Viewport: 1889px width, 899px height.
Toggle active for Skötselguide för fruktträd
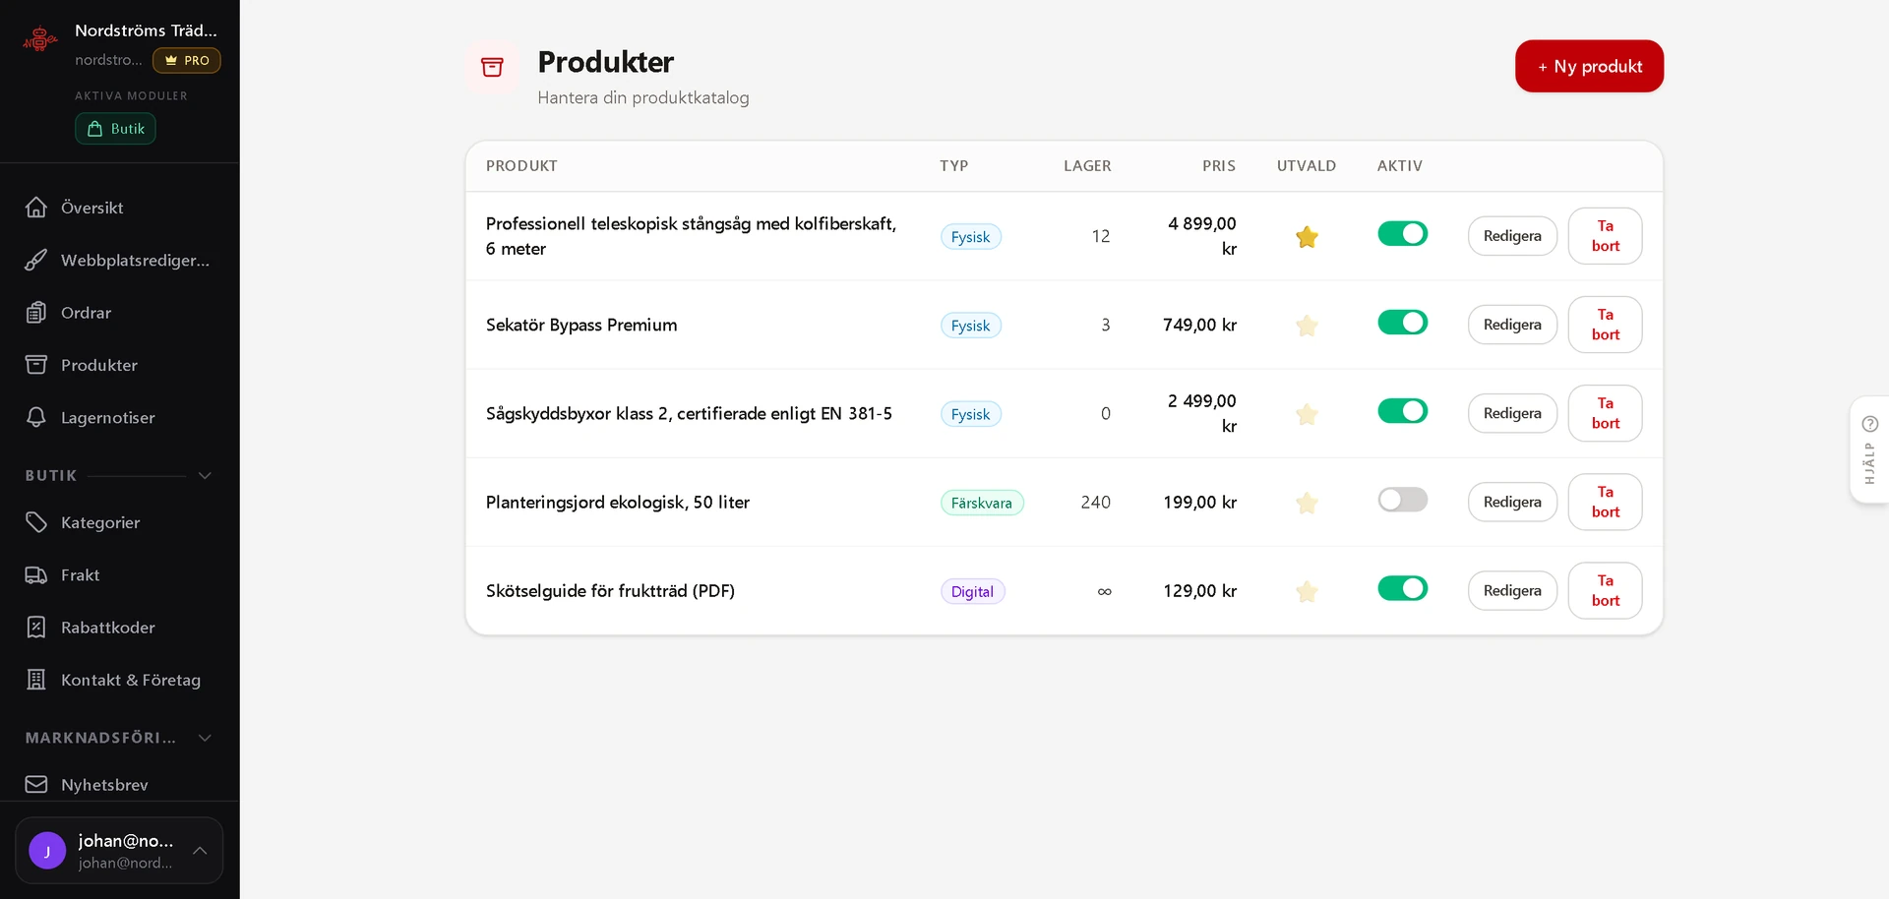pyautogui.click(x=1402, y=588)
